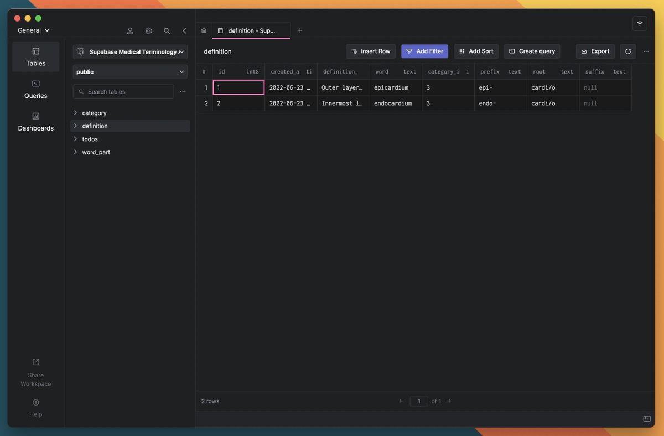Select the endo- prefix cell
The height and width of the screenshot is (436, 664).
tap(500, 103)
